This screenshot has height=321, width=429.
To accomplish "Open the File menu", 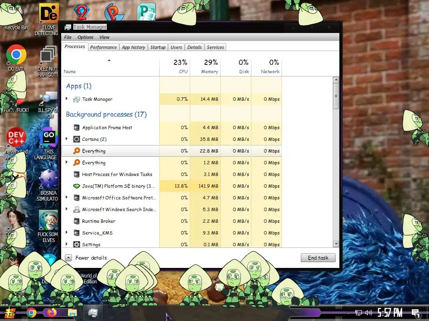I will click(67, 37).
